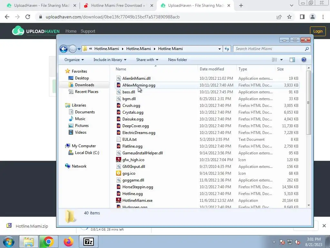The image size is (330, 248).
Task: Click the Login button on UploadHaven
Action: point(318,31)
